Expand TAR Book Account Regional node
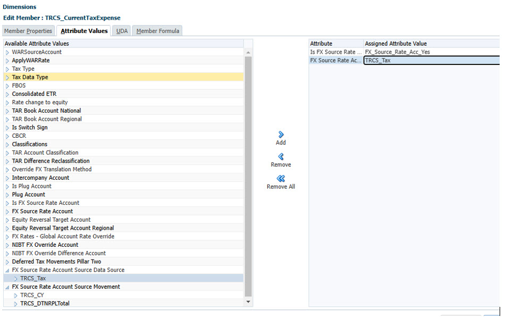The height and width of the screenshot is (317, 506). coord(7,120)
